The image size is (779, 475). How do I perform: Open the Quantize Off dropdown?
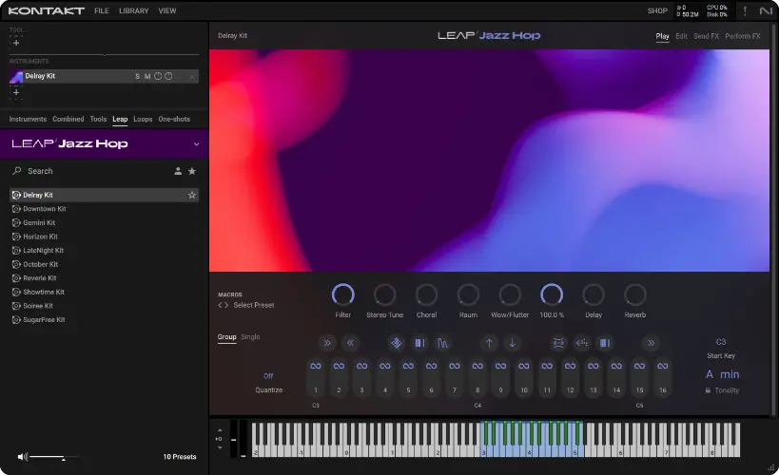pos(268,376)
